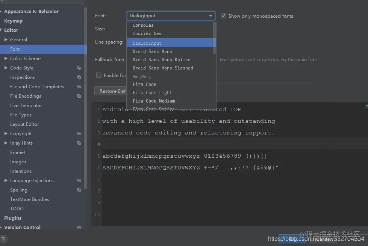Toggle Show only monospaced fonts checkbox
Viewport: 368px width, 246px height.
click(x=224, y=16)
